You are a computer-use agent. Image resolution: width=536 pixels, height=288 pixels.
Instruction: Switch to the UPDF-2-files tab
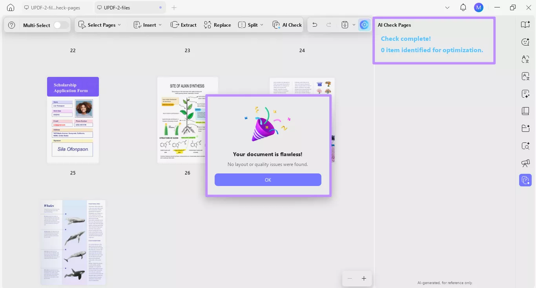pyautogui.click(x=130, y=7)
